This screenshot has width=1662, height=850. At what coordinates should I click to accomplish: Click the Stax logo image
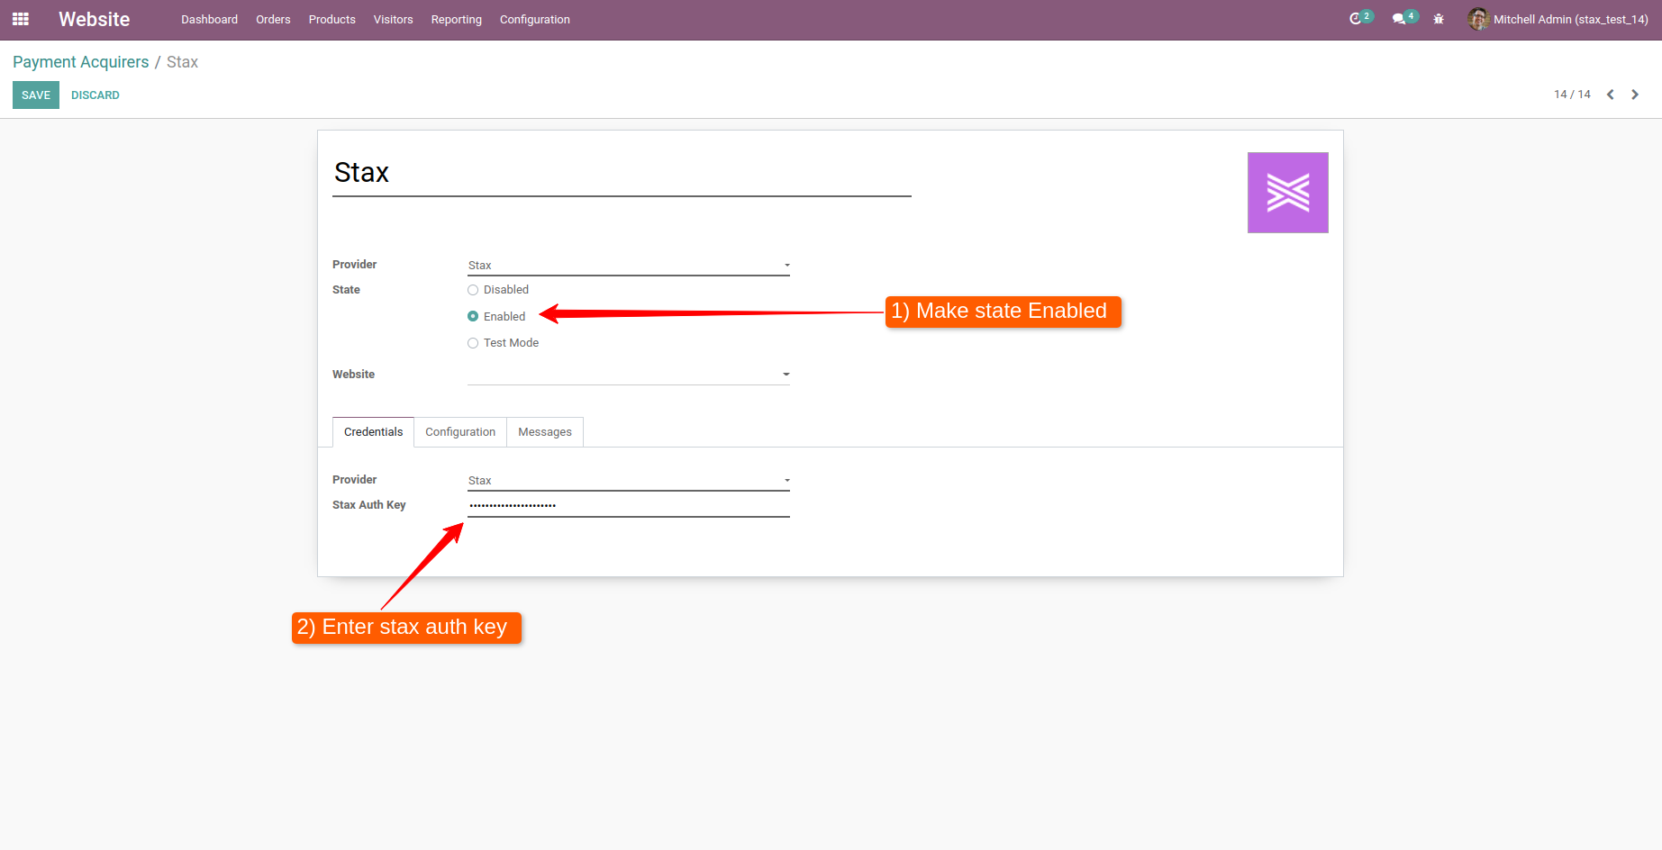pyautogui.click(x=1287, y=193)
